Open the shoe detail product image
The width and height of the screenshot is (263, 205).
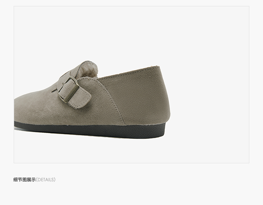tap(131, 85)
